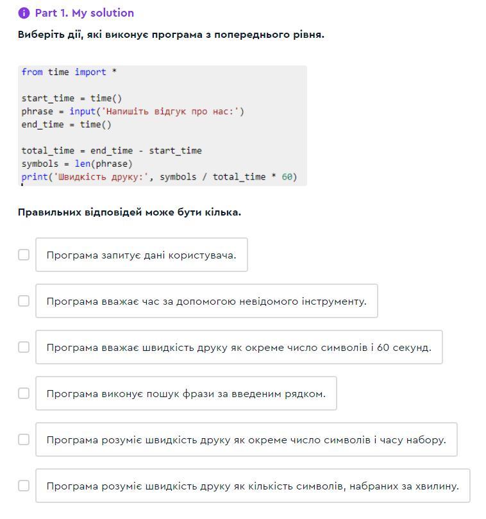This screenshot has height=519, width=486.
Task: Select the checkbox for "набраних за хвилину" option
Action: point(24,486)
